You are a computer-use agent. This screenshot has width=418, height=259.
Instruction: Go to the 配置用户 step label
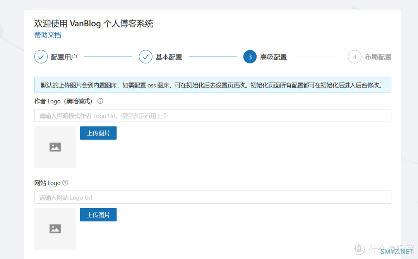pos(64,57)
